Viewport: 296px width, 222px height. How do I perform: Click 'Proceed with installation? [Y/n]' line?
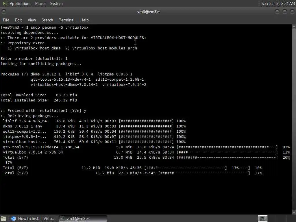click(x=43, y=111)
